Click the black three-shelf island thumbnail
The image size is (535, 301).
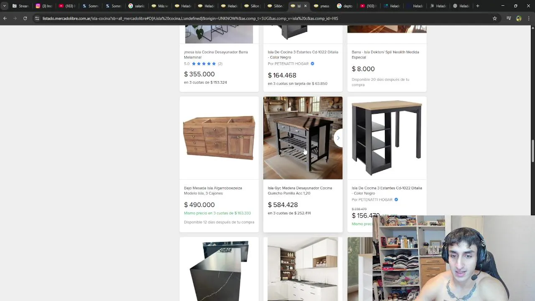click(387, 138)
